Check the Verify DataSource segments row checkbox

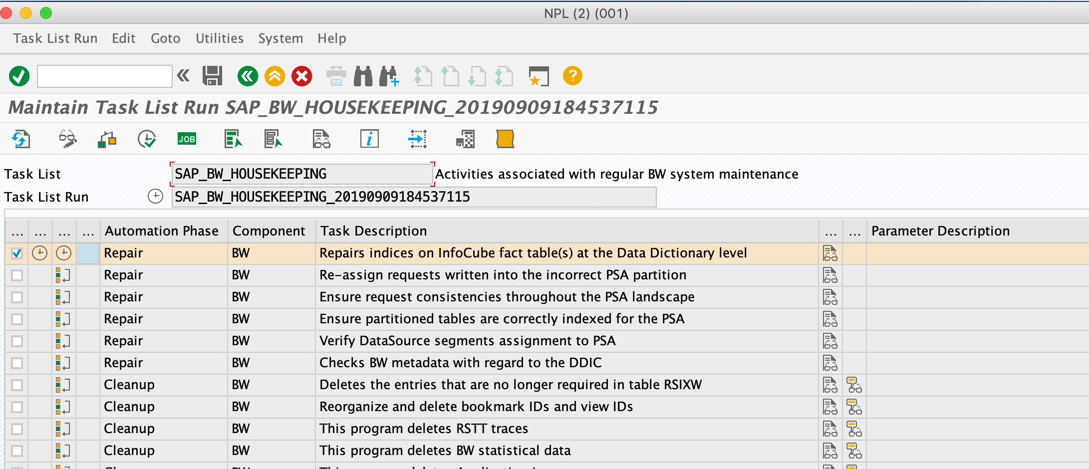point(17,341)
